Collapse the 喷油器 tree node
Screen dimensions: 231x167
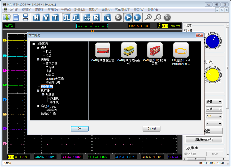[x=43, y=94]
